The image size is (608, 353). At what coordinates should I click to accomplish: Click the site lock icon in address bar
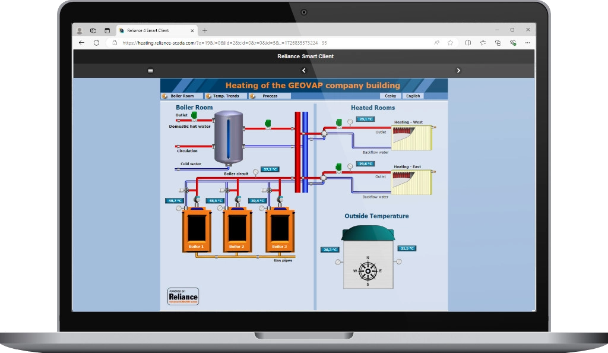tap(115, 43)
